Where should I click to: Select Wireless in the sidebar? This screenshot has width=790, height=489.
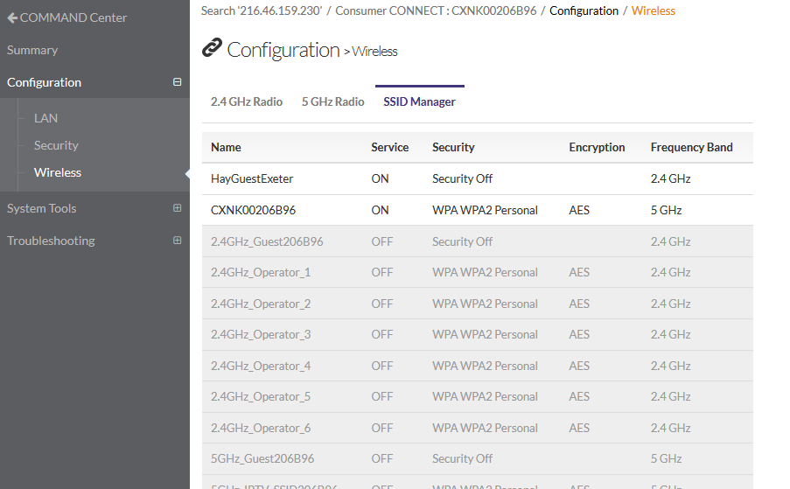tap(58, 172)
